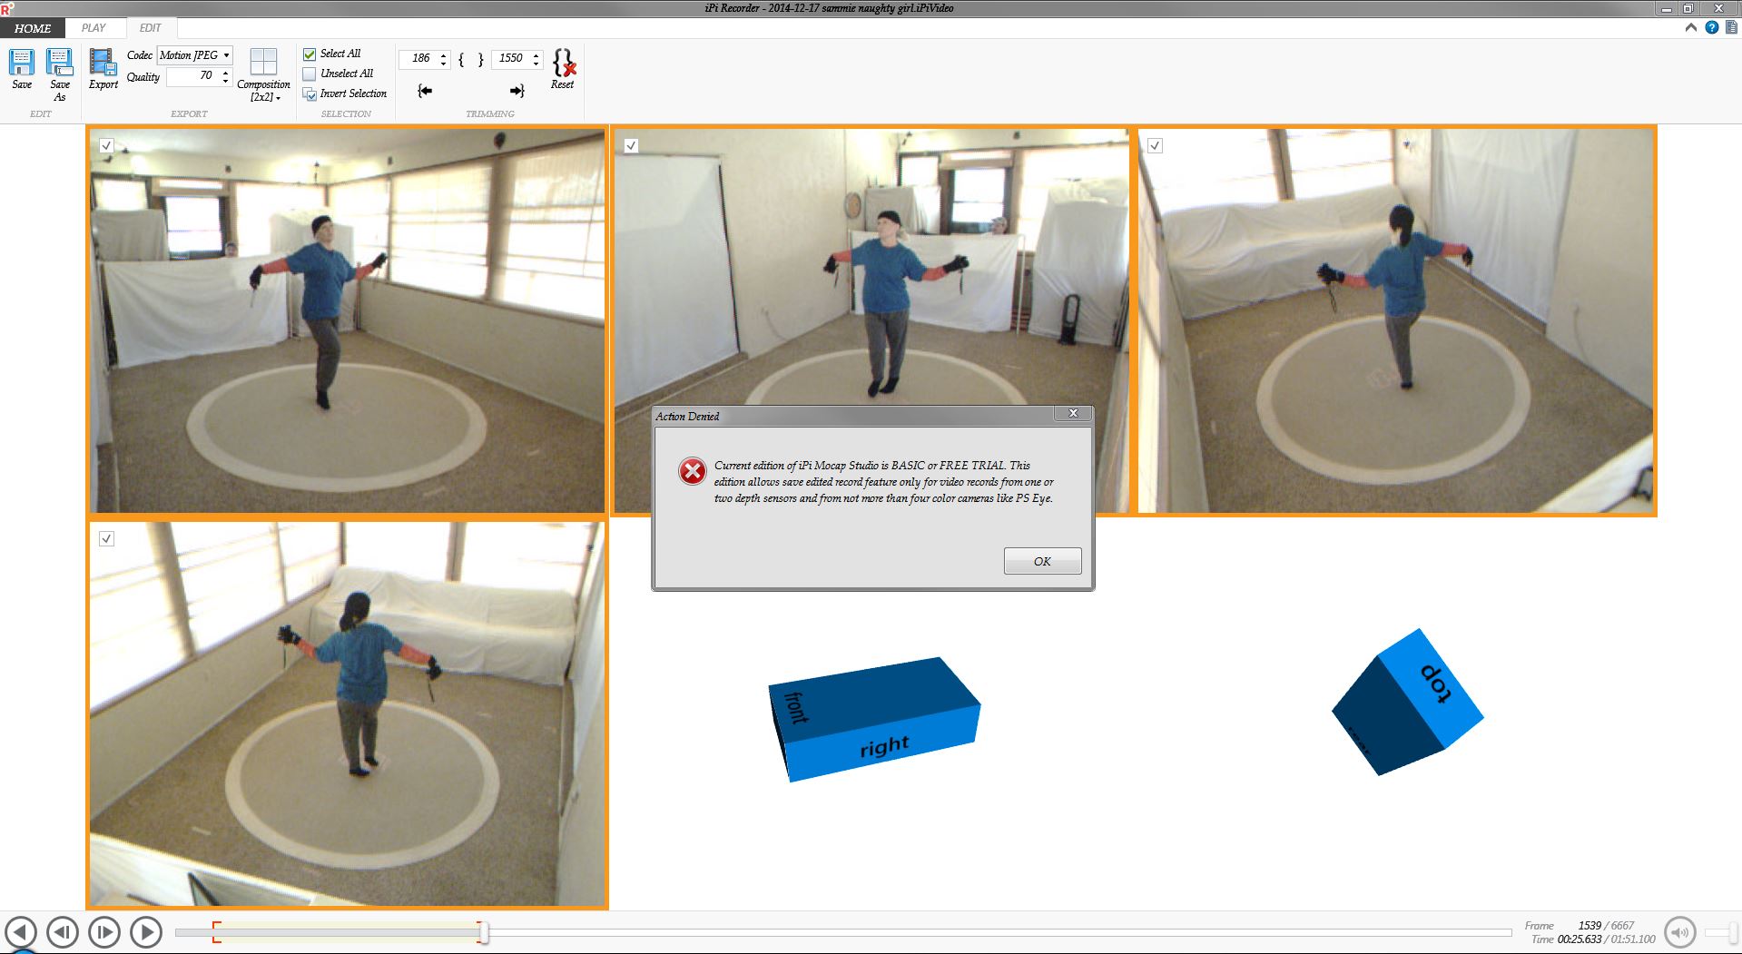Click the document icon beside Help
Viewport: 1742px width, 954px height.
pos(1731,27)
